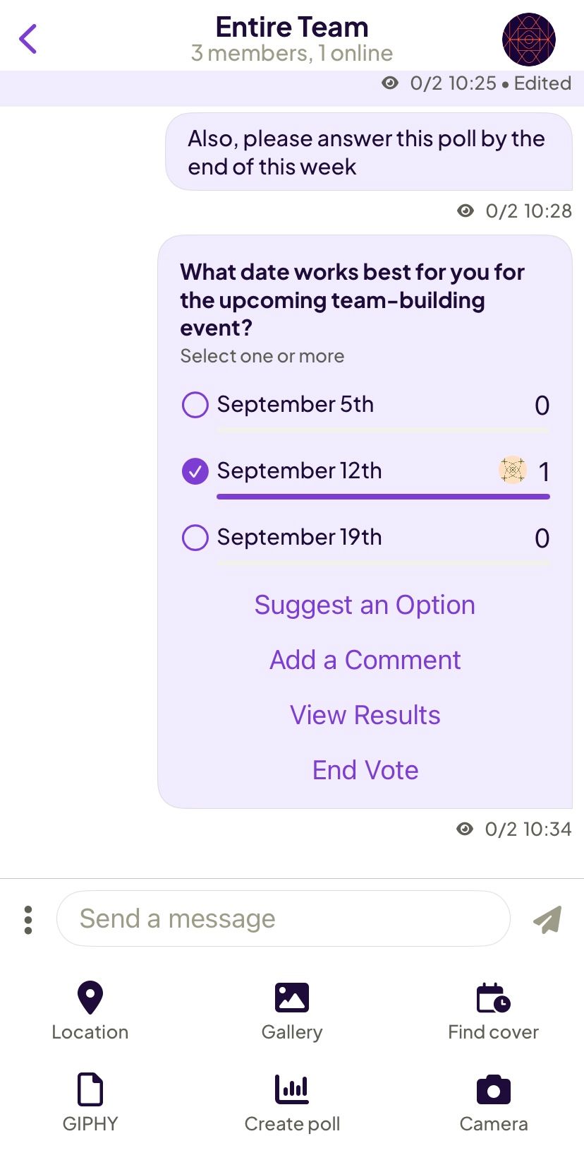Tap the Edited label on the 10:25 message

(542, 83)
